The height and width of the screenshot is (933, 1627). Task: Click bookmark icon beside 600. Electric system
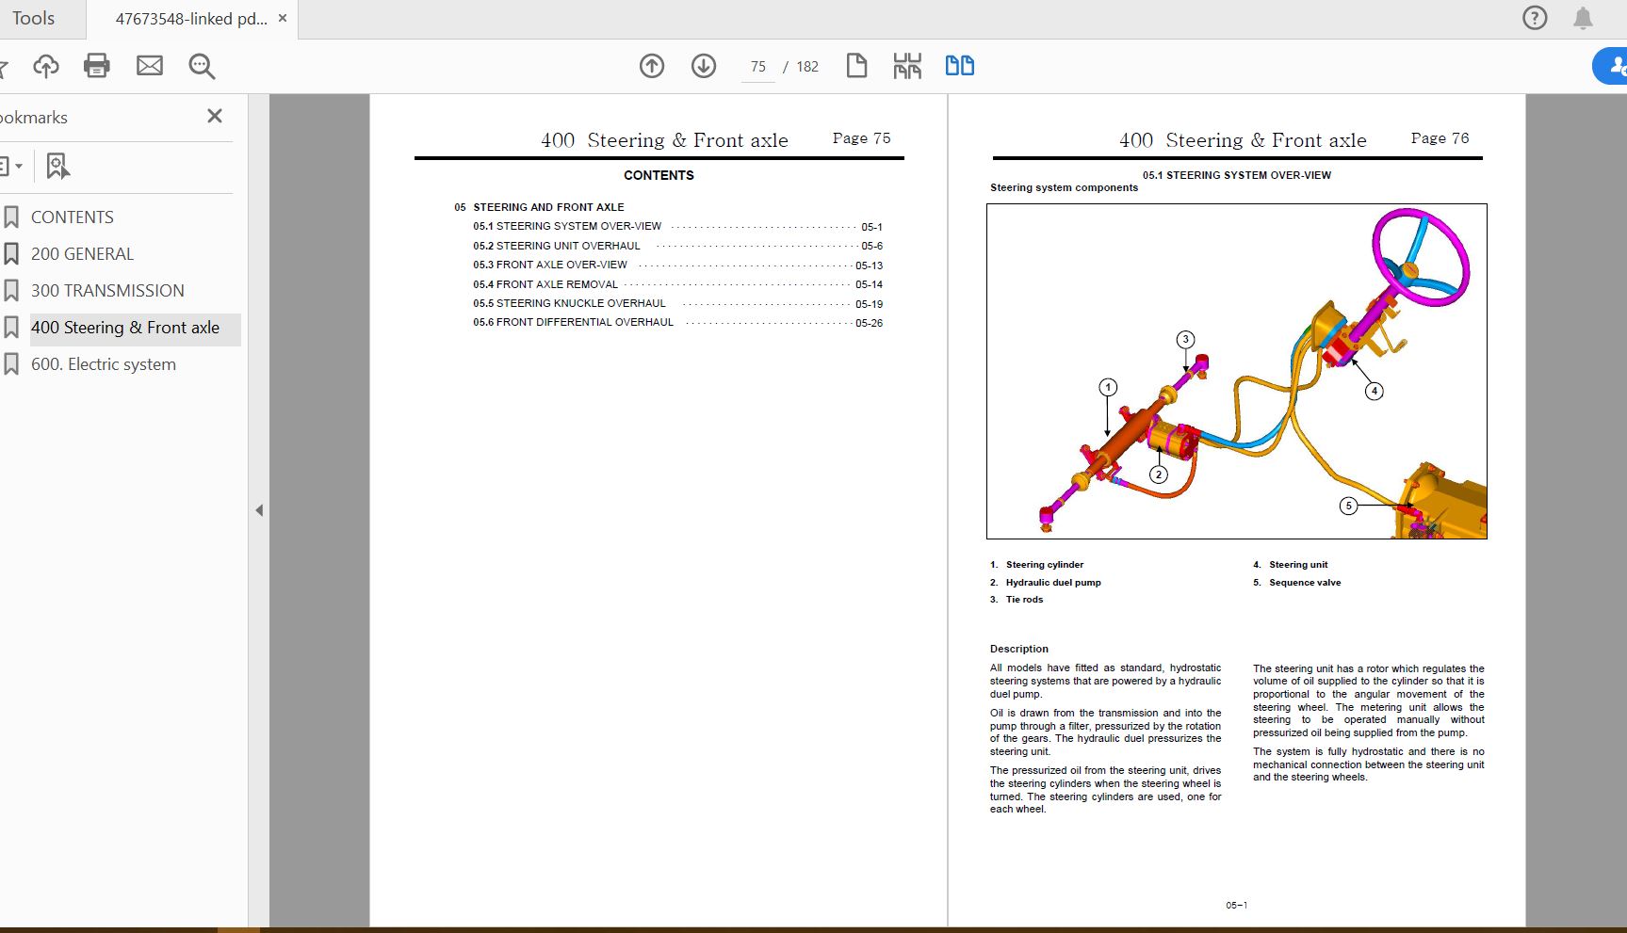tap(11, 364)
